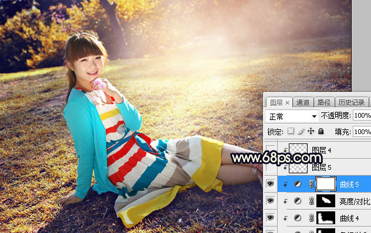
Task: Select the 图层 4 layer thumbnail
Action: (298, 150)
